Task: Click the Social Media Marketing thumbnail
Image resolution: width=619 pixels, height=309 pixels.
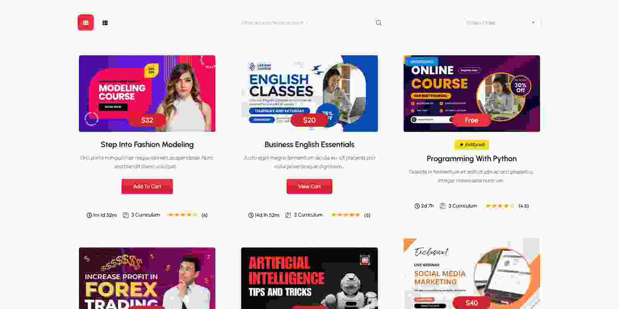Action: (472, 273)
